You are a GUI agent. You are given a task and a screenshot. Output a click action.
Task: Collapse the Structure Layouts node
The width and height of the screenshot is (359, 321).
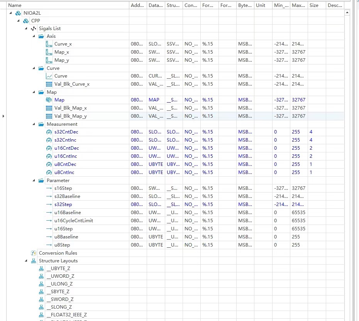pyautogui.click(x=26, y=261)
